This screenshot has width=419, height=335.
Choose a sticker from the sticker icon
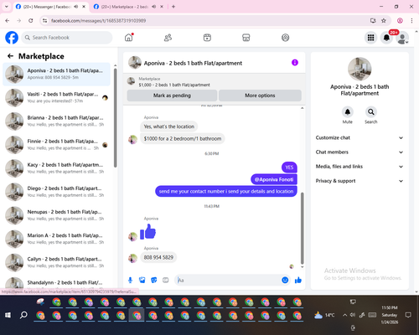(x=154, y=280)
